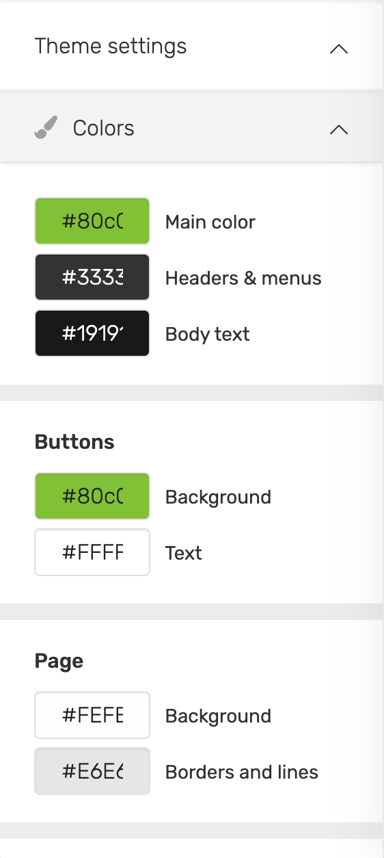Click the Borders and lines label
This screenshot has height=858, width=384.
click(x=242, y=772)
